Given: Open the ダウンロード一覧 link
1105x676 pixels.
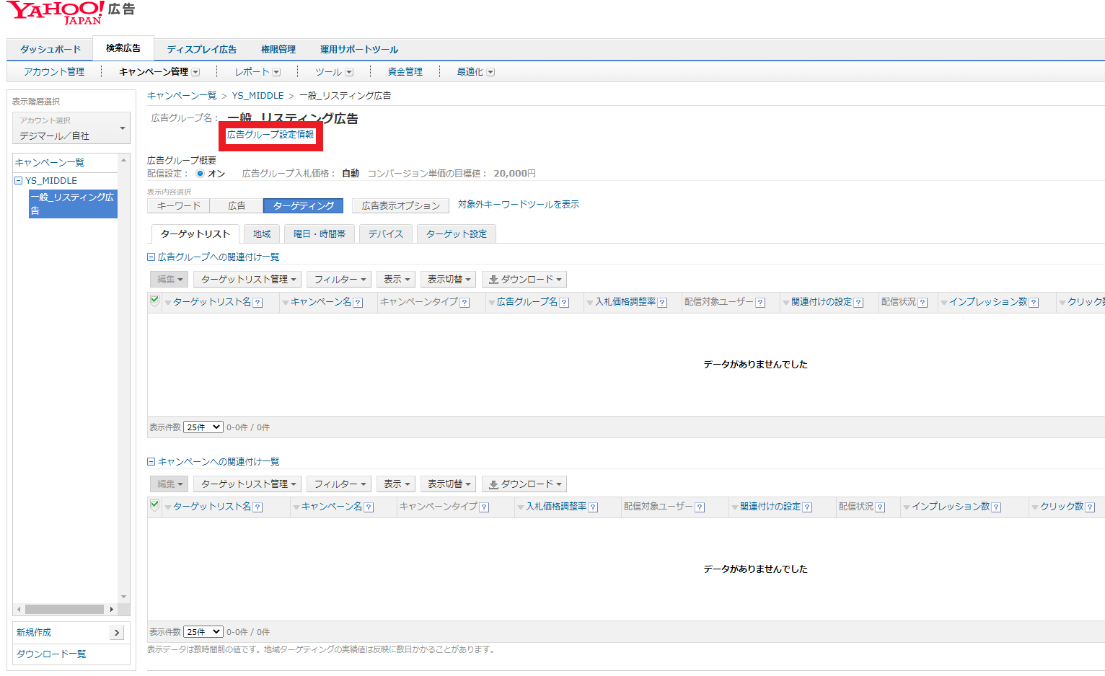Looking at the screenshot, I should (x=51, y=654).
